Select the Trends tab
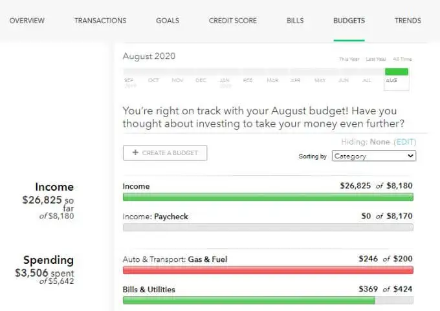Image resolution: width=440 pixels, height=311 pixels. (408, 21)
